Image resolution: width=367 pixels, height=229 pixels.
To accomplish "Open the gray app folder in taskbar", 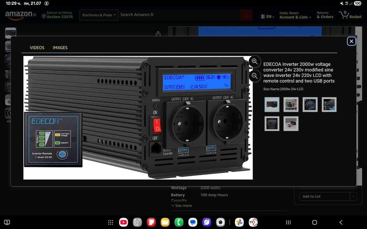I will 137,222.
